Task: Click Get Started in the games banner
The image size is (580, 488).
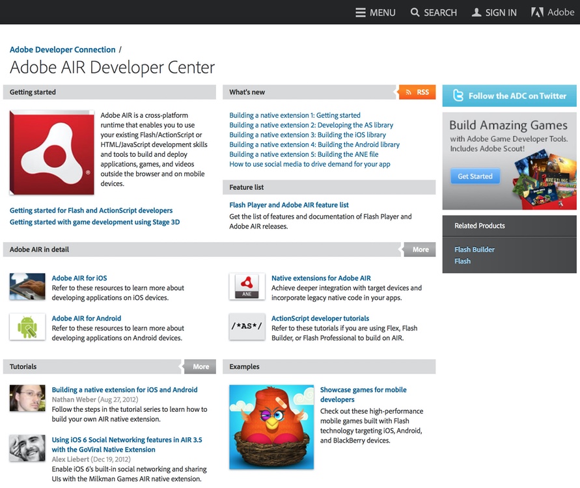Action: 475,176
